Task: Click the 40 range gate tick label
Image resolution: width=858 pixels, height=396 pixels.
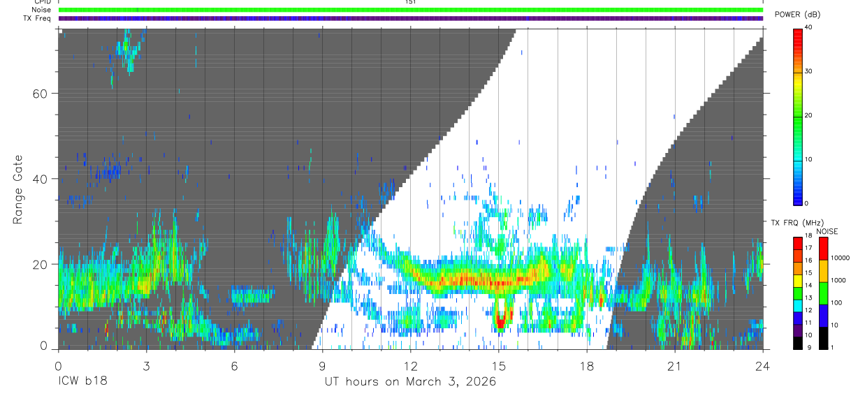Action: tap(40, 179)
